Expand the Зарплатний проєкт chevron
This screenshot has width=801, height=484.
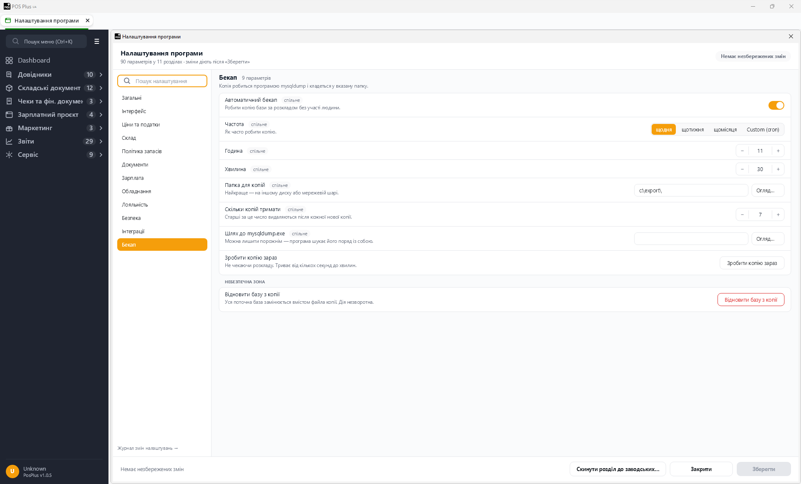[101, 115]
